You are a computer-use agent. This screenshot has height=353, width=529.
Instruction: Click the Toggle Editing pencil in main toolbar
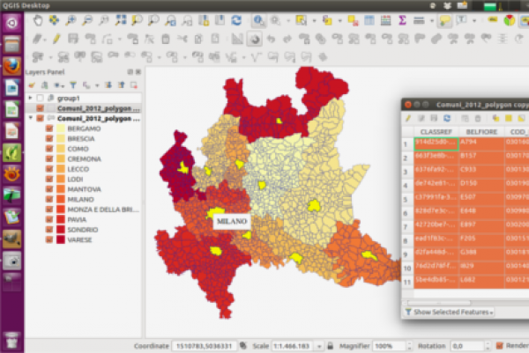(x=56, y=39)
